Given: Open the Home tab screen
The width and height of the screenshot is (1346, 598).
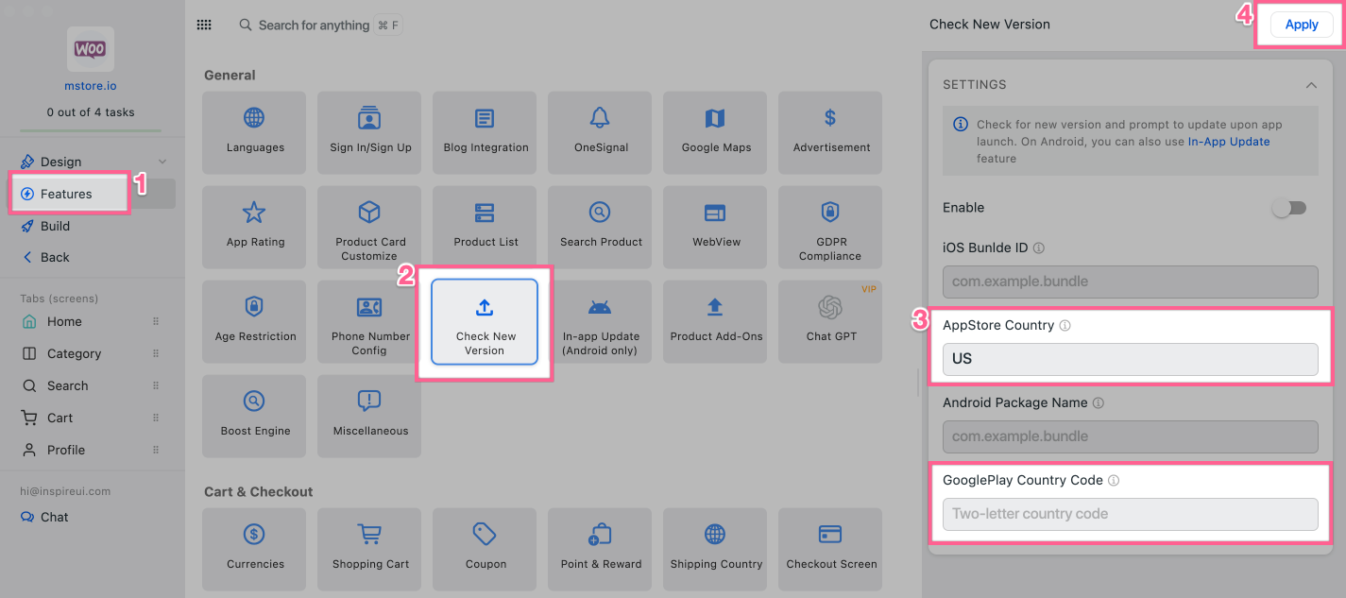Looking at the screenshot, I should (64, 321).
